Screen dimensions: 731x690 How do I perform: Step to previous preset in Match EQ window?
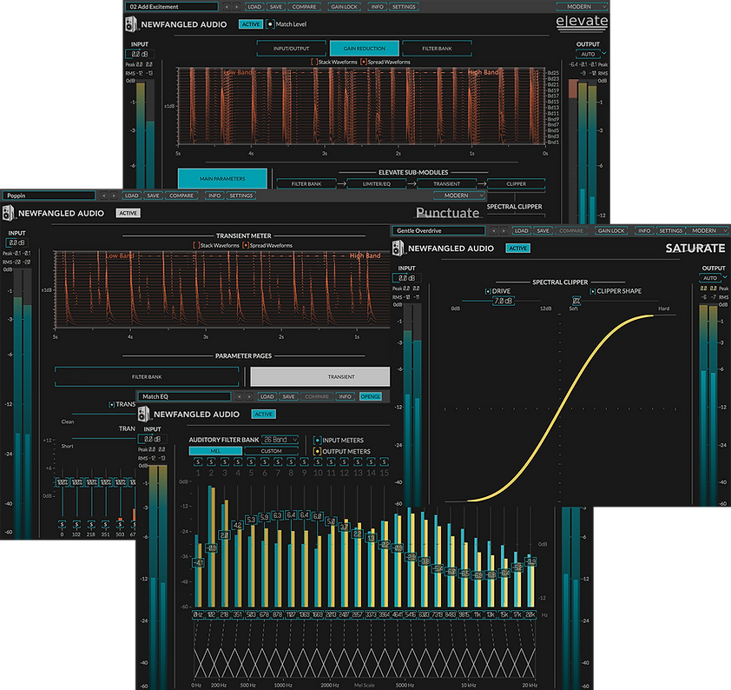(x=240, y=396)
